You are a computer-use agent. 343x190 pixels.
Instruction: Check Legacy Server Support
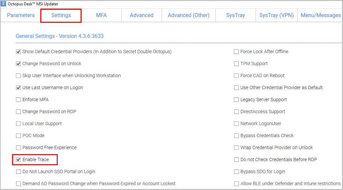(x=236, y=100)
